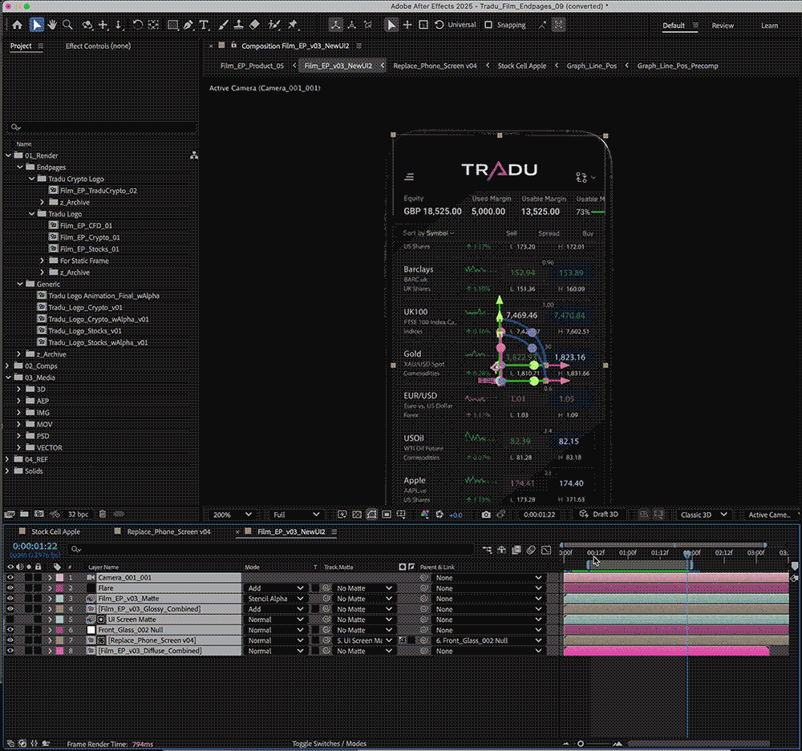Viewport: 802px width, 751px height.
Task: Open the 200% magnification dropdown
Action: click(233, 515)
